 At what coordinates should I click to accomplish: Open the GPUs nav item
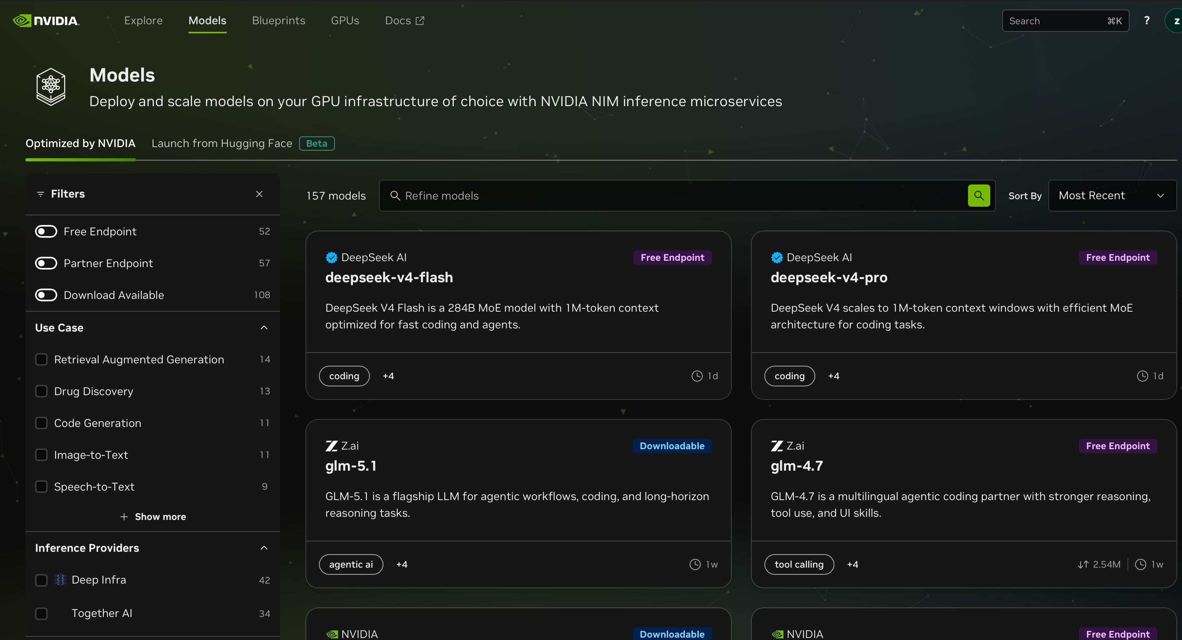[344, 21]
